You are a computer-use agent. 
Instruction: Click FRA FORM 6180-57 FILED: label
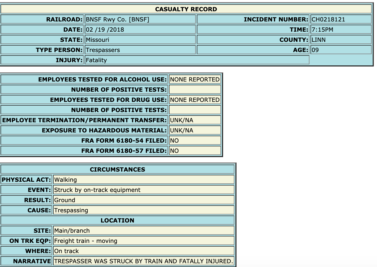pyautogui.click(x=124, y=151)
